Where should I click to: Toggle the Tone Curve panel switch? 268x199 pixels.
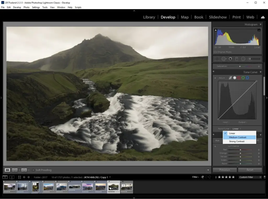[214, 72]
